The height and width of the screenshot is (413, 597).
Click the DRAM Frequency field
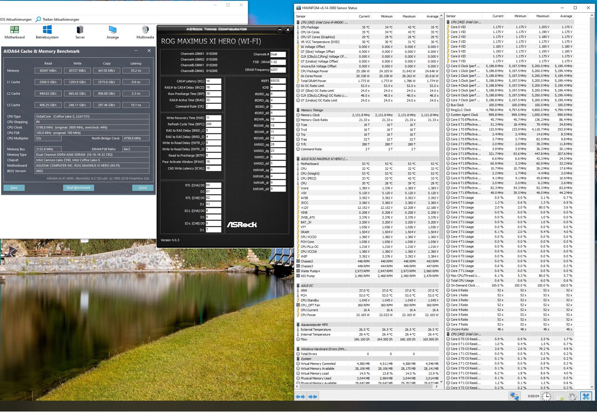(x=278, y=70)
